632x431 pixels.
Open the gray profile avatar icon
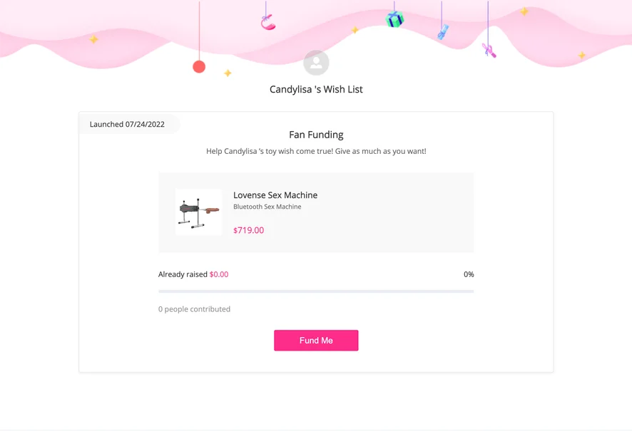click(316, 63)
